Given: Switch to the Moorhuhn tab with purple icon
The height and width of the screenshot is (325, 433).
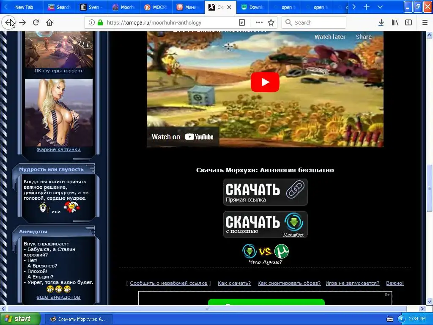Looking at the screenshot, I should pos(124,7).
